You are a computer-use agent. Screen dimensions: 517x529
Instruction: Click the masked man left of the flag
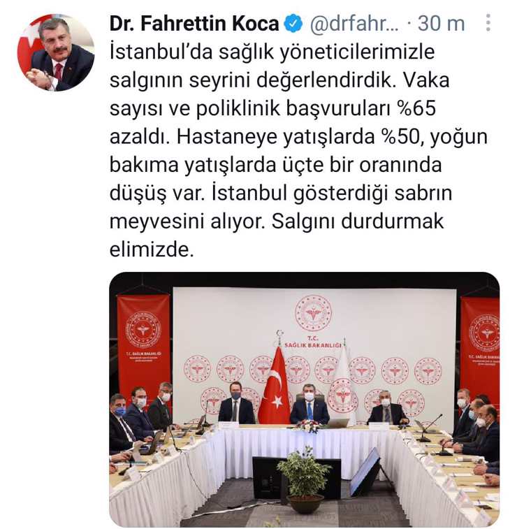pos(236,403)
